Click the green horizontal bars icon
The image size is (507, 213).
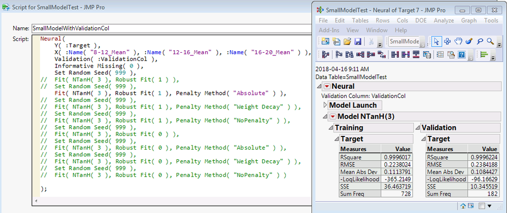pyautogui.click(x=484, y=54)
